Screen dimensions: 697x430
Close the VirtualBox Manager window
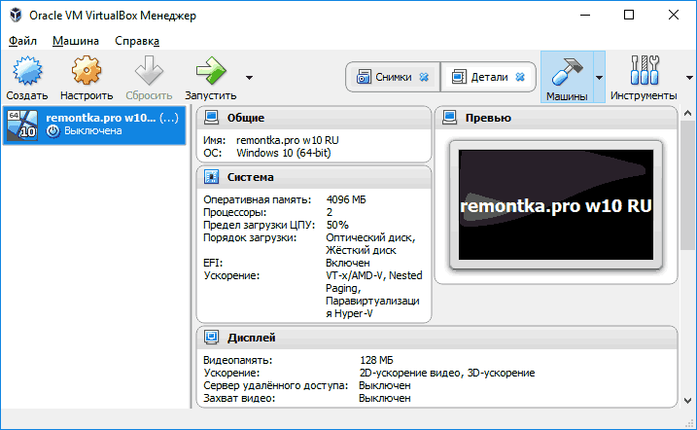(x=674, y=16)
